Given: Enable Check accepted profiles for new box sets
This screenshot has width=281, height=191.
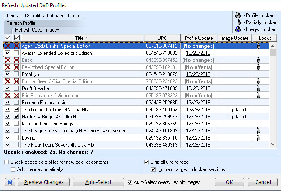Looking at the screenshot, I should (x=7, y=162).
